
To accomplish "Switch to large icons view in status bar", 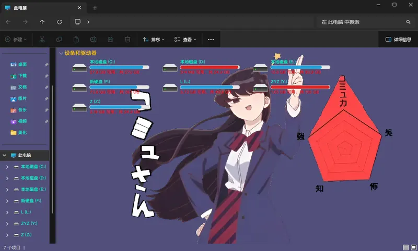I will (x=414, y=247).
